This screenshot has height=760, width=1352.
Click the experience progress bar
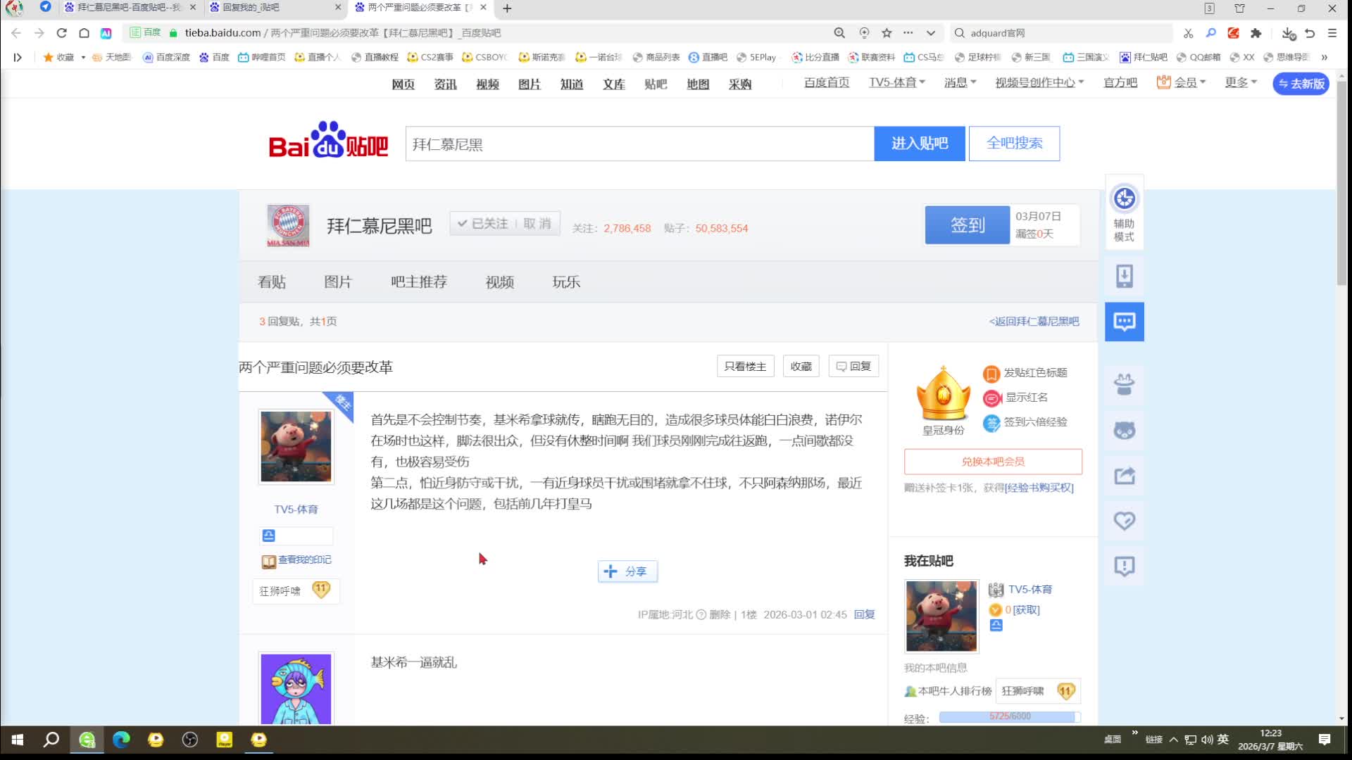pyautogui.click(x=1009, y=716)
